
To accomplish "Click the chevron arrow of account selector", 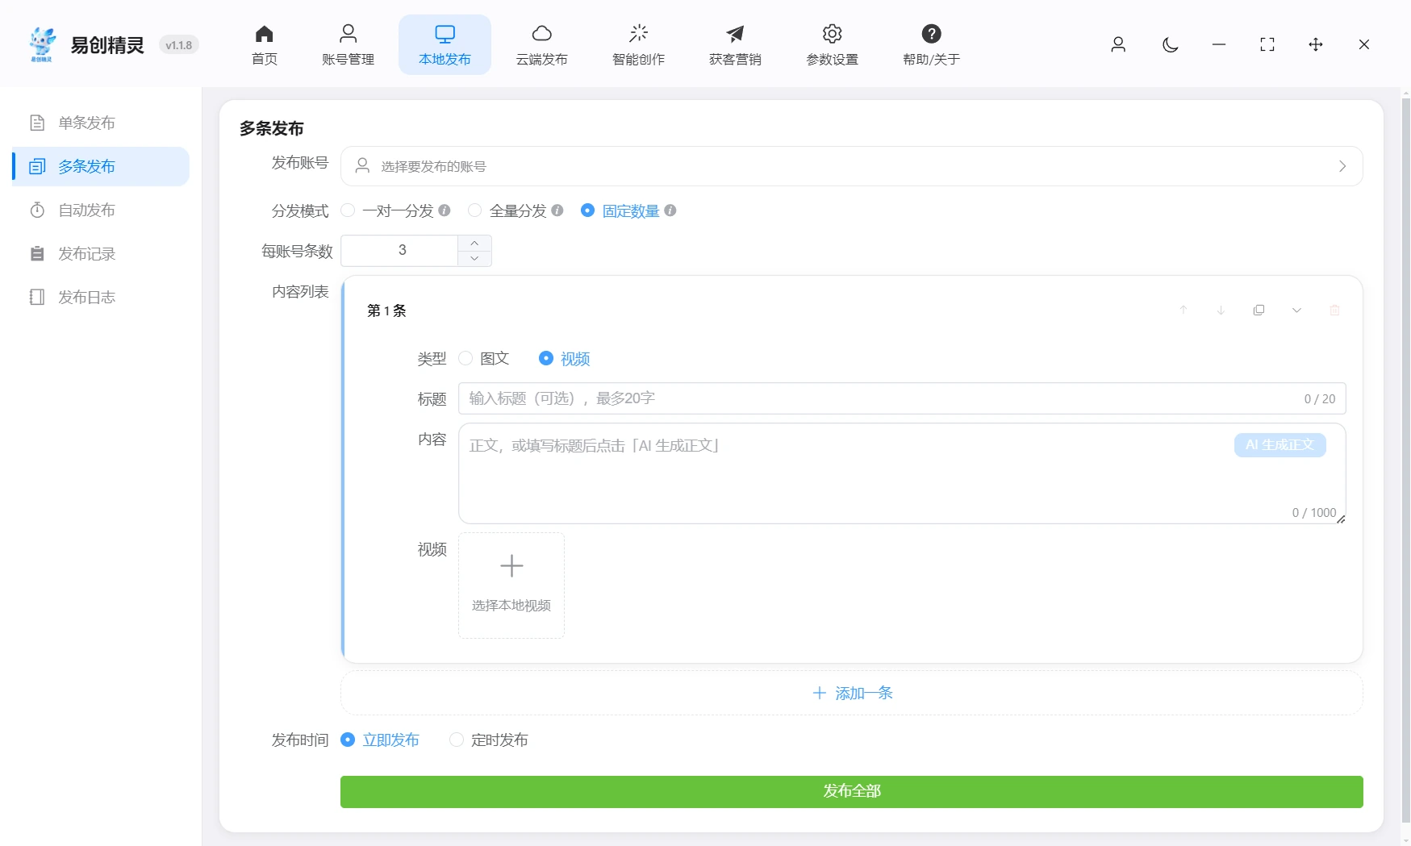I will pyautogui.click(x=1342, y=166).
